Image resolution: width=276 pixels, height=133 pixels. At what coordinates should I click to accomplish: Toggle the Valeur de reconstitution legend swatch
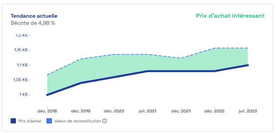coord(49,121)
